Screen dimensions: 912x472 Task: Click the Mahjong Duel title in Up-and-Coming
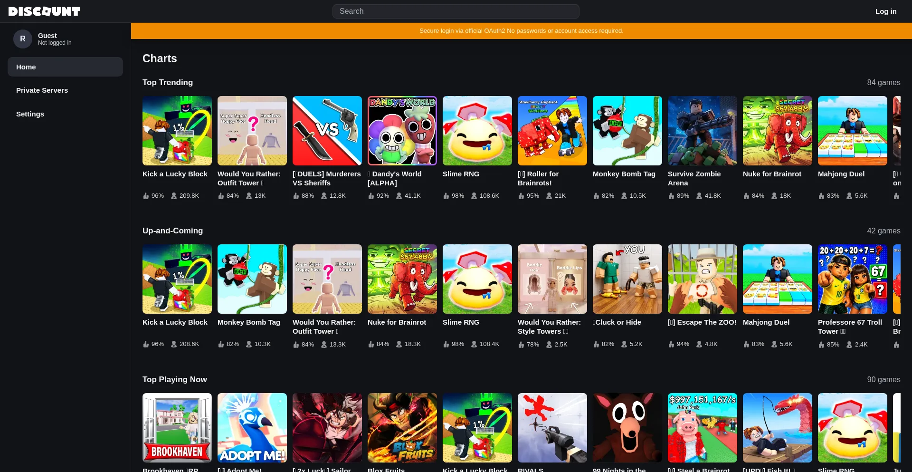point(766,322)
